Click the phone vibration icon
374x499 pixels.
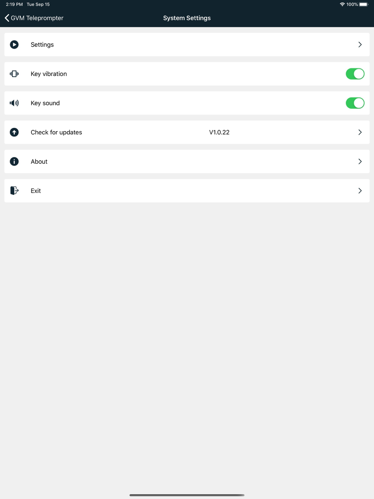14,74
